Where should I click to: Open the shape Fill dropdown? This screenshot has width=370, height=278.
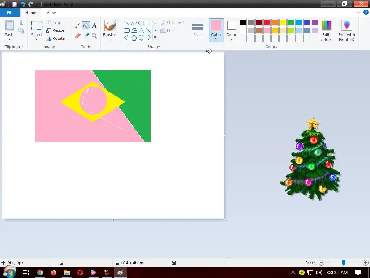point(168,30)
